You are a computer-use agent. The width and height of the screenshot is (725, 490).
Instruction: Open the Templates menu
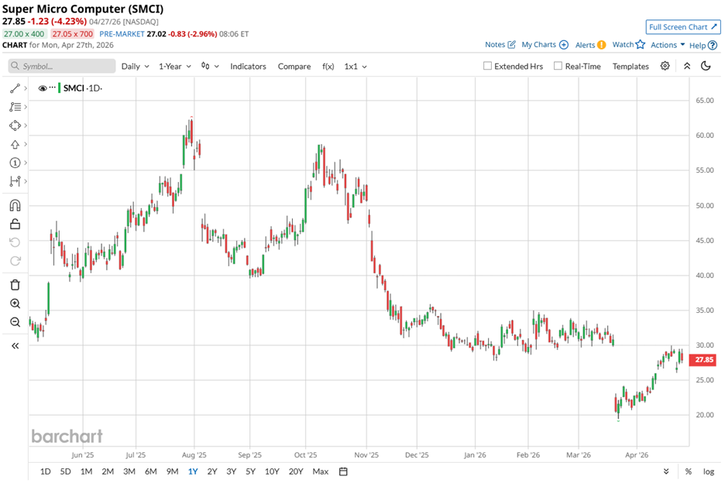(x=631, y=66)
